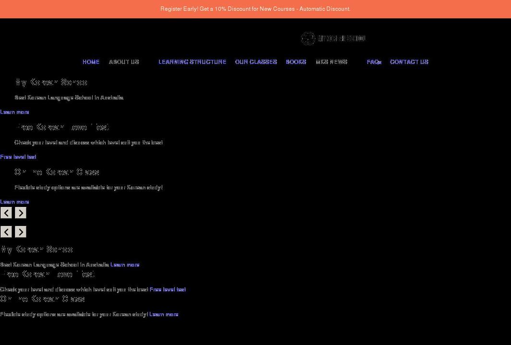Click the 10% discount announcement banner
Screen dimensions: 511x345
click(255, 8)
